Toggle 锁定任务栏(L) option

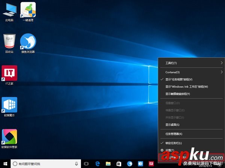pos(191,143)
